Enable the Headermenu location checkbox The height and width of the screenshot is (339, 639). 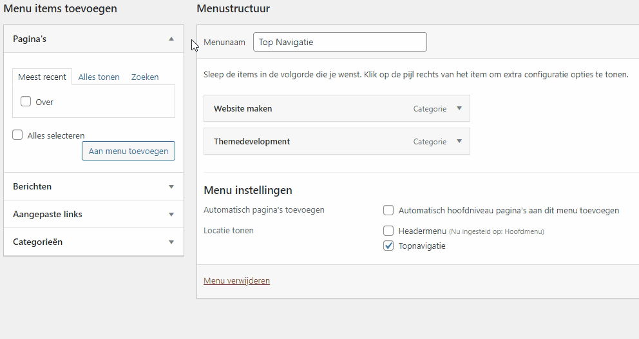(x=388, y=231)
